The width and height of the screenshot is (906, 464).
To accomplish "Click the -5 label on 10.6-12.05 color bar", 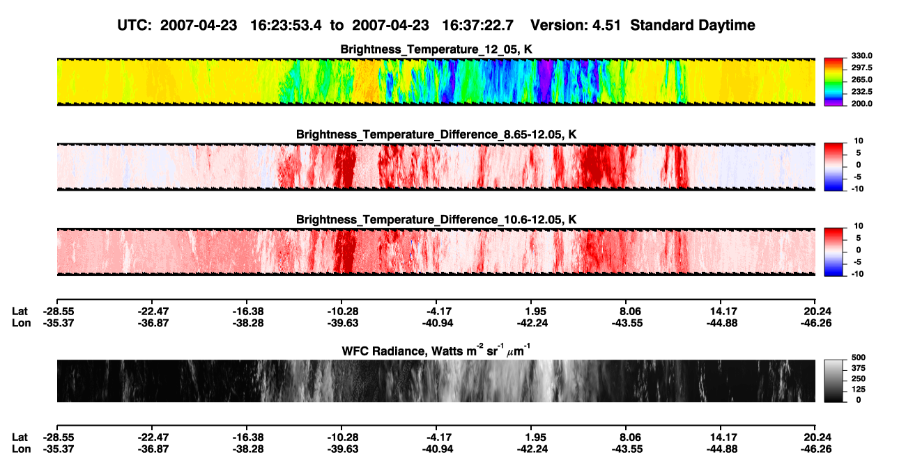I will 859,262.
